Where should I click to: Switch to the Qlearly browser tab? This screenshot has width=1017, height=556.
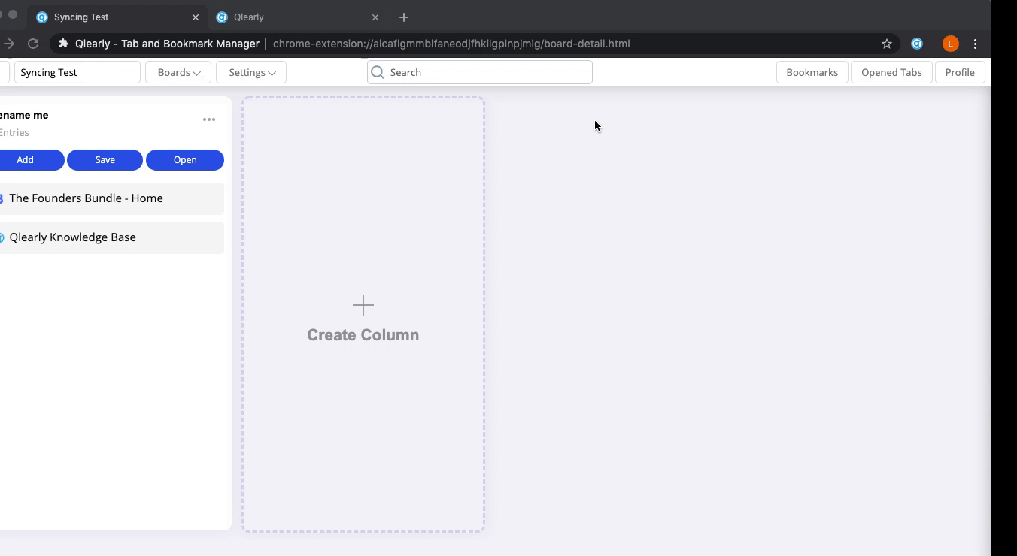pos(297,17)
